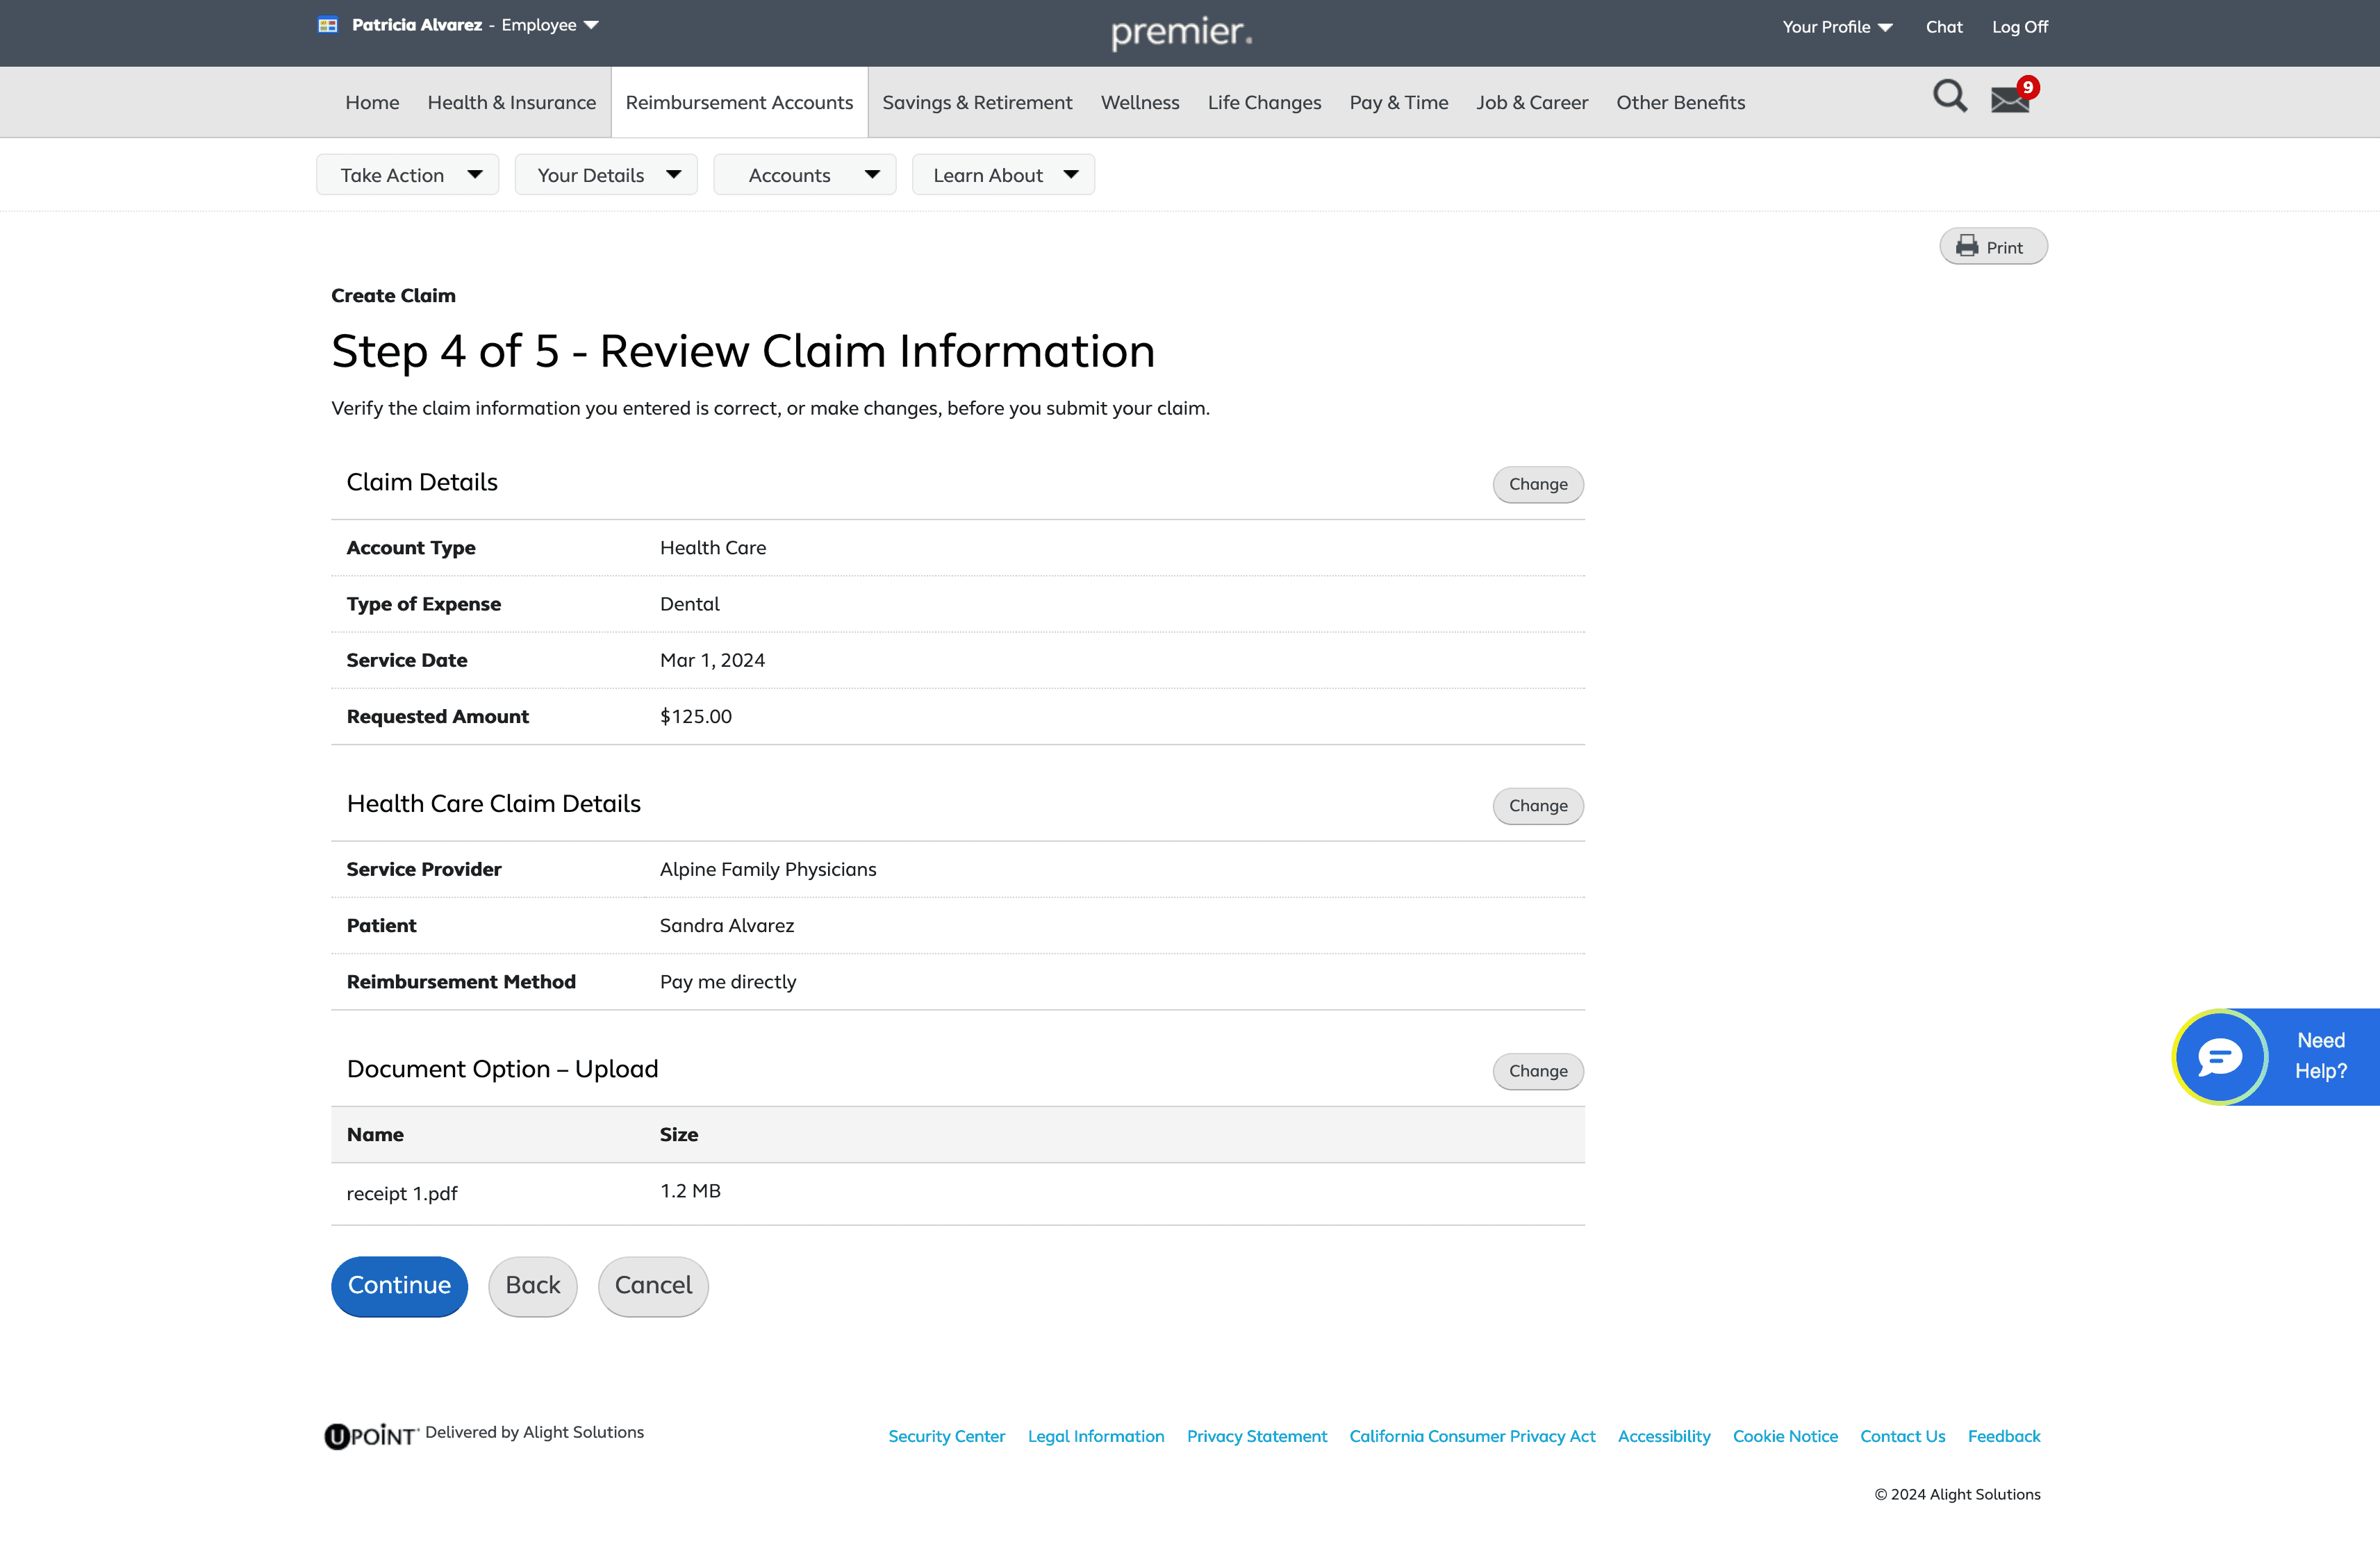Open the mail inbox envelope icon
Viewport: 2380px width, 1553px height.
(x=2010, y=99)
